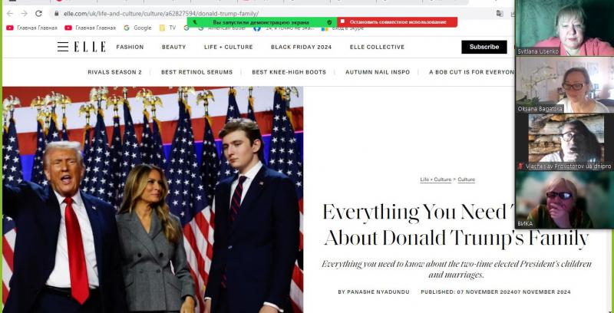Screen dimensions: 614x313
Task: Click the green 'Вы запустили демонстрацию экрана' status
Action: (x=261, y=22)
